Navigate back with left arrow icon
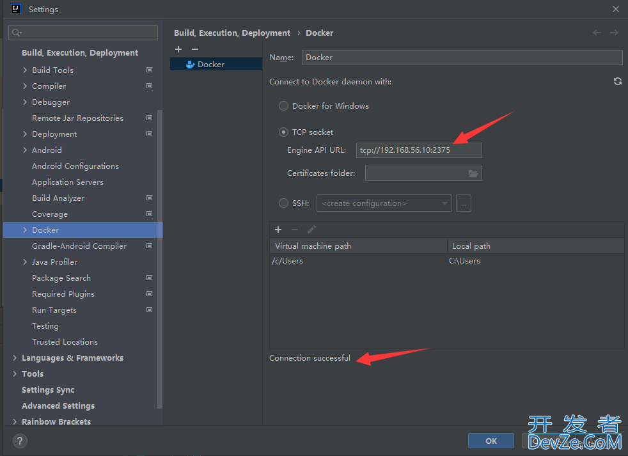Image resolution: width=628 pixels, height=456 pixels. pyautogui.click(x=597, y=33)
